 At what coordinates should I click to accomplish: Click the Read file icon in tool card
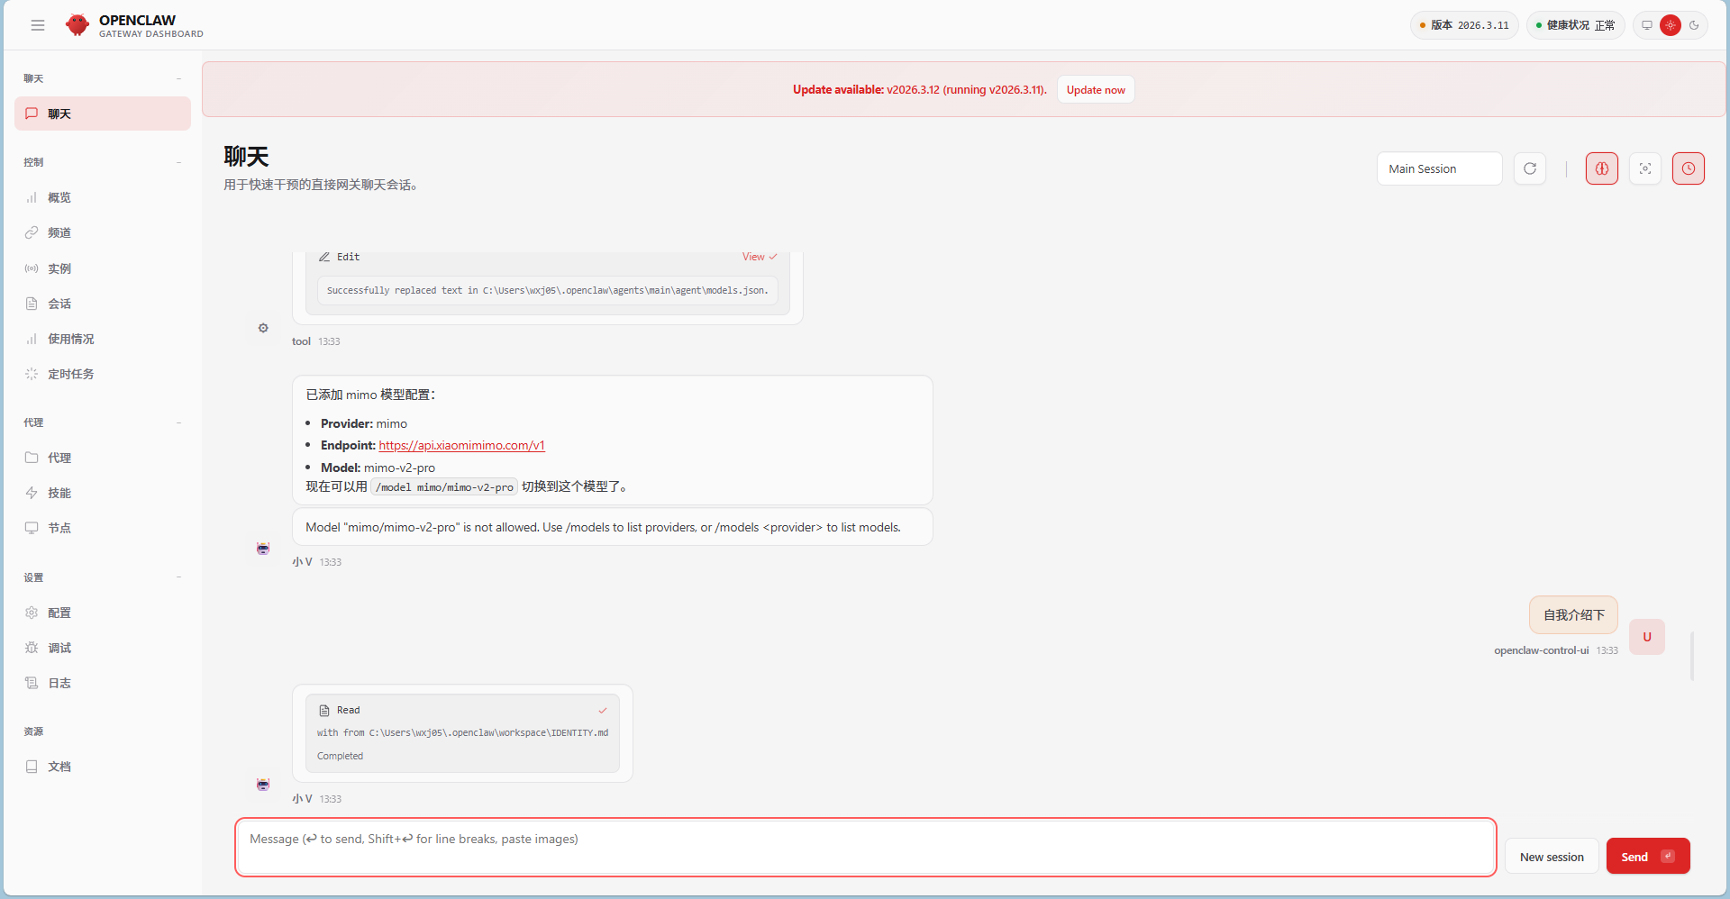[324, 711]
